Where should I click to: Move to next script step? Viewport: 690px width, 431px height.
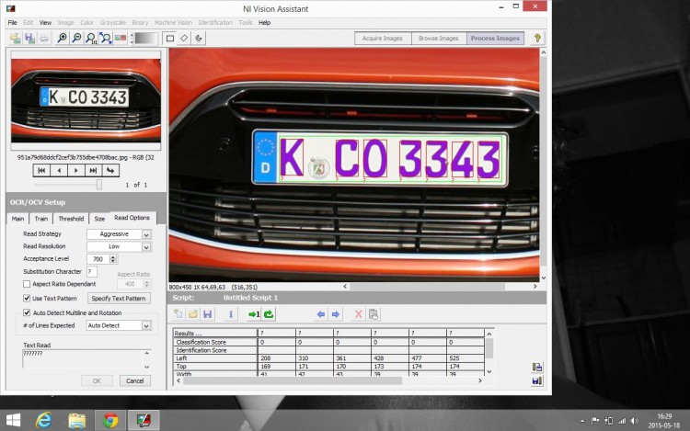pyautogui.click(x=335, y=314)
